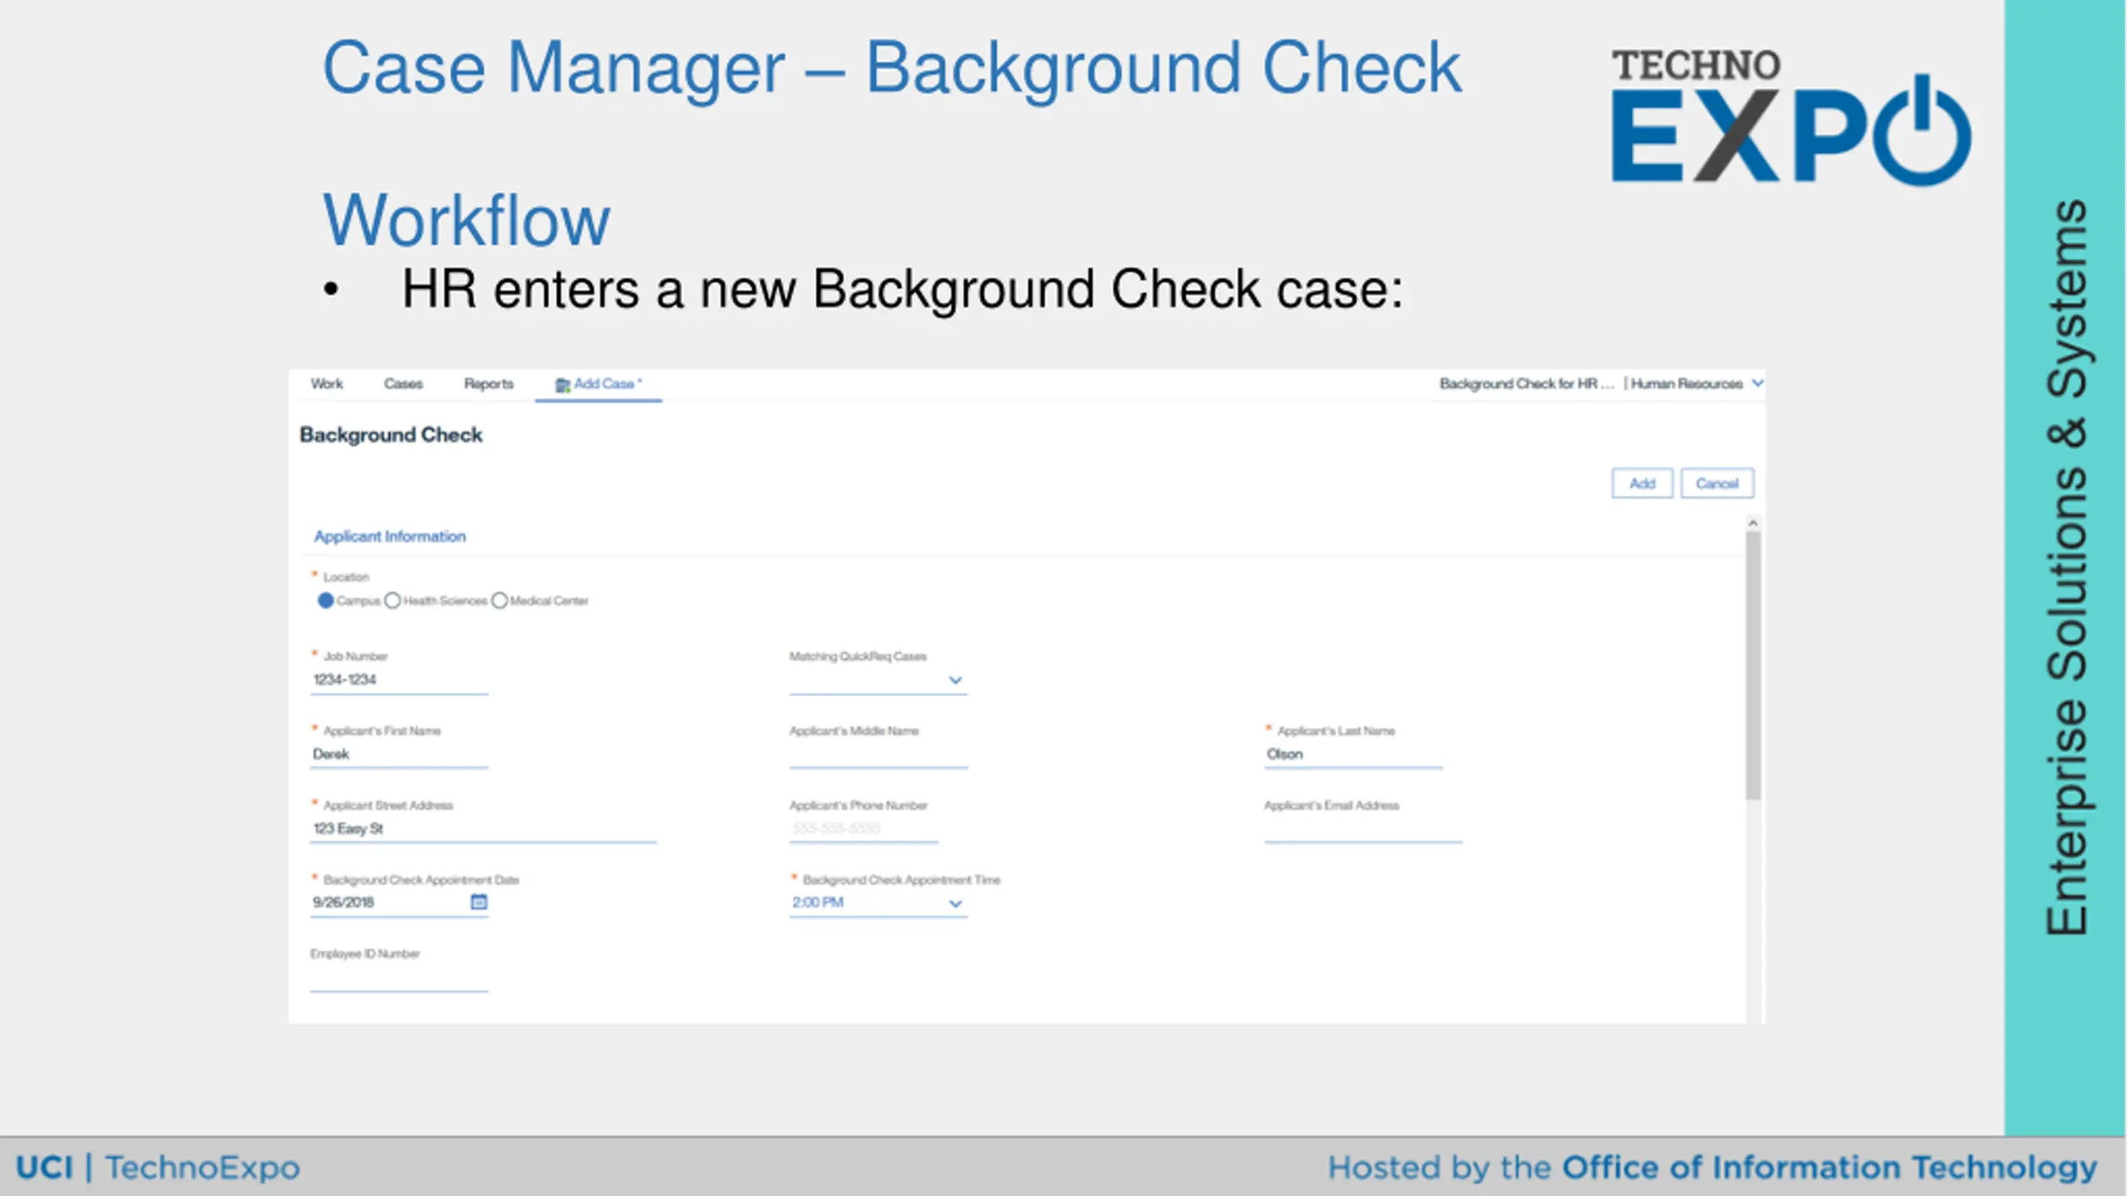Click the Job Number field with 1234-1234
Image resolution: width=2127 pixels, height=1196 pixels.
399,680
